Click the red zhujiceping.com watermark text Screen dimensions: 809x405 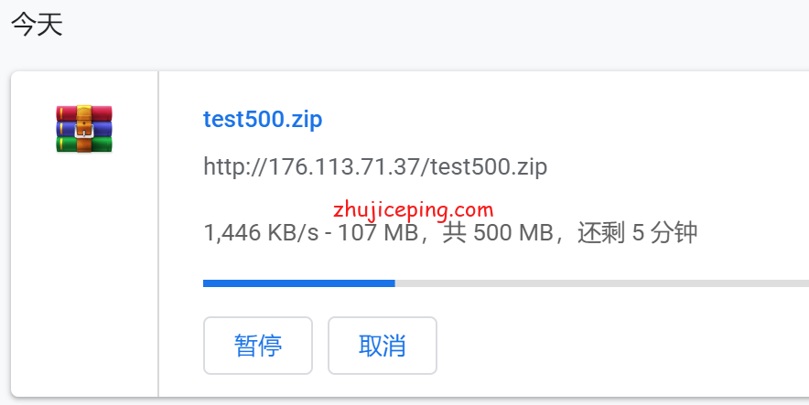click(414, 209)
